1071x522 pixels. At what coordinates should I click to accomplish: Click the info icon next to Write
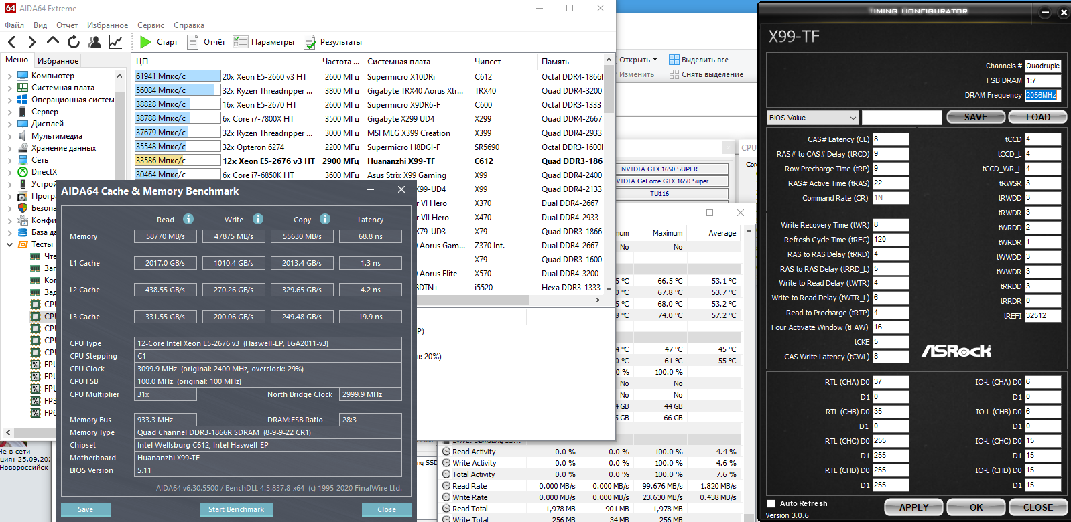pos(258,219)
